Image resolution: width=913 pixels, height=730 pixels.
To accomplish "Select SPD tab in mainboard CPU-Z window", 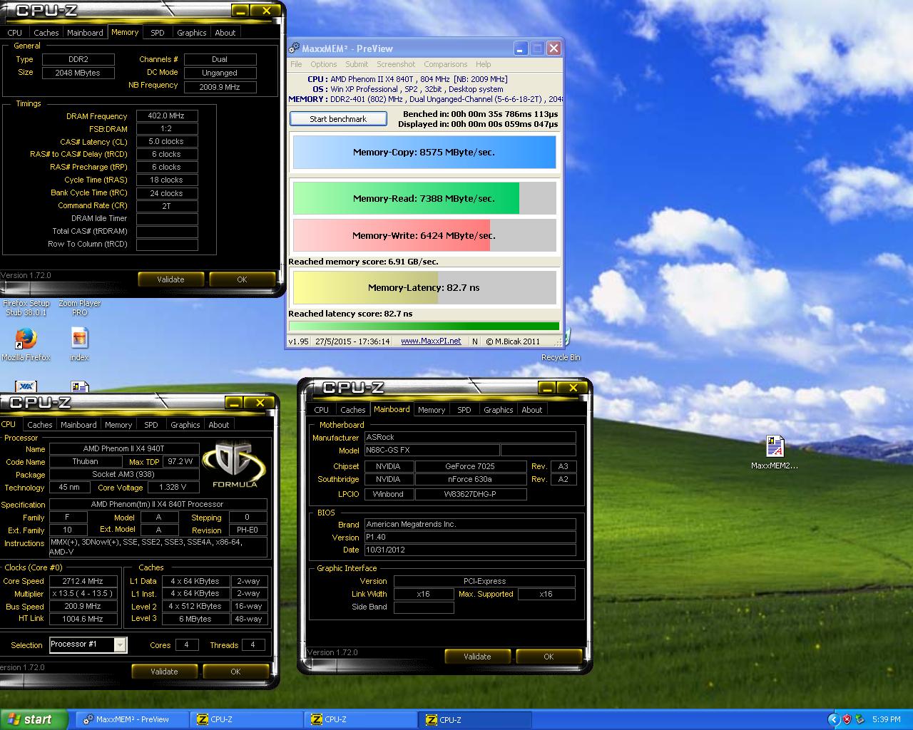I will [x=464, y=410].
